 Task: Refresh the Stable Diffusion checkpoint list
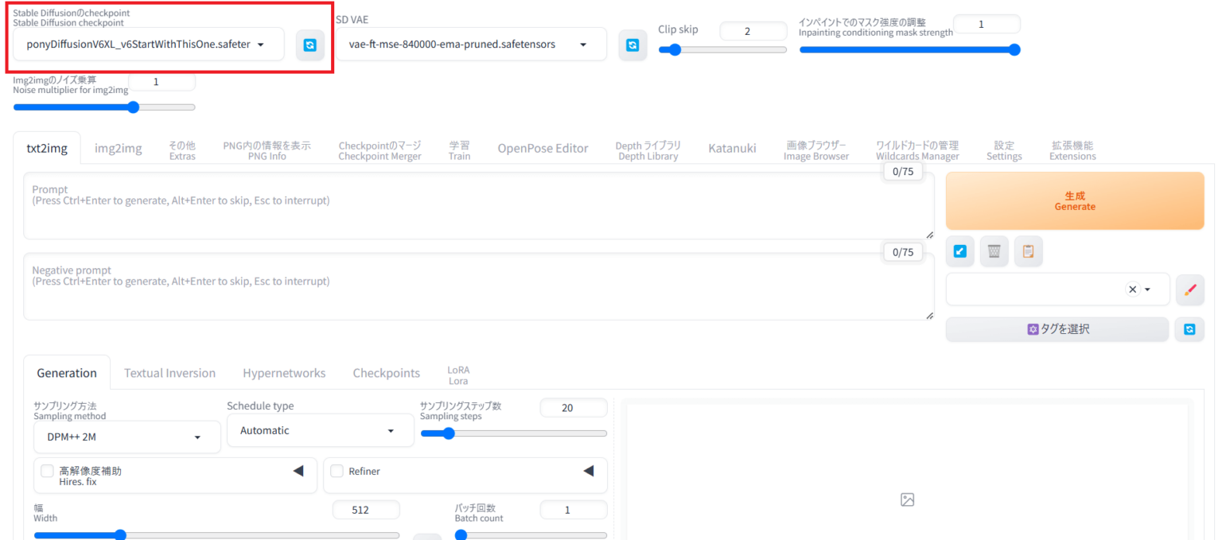[310, 45]
